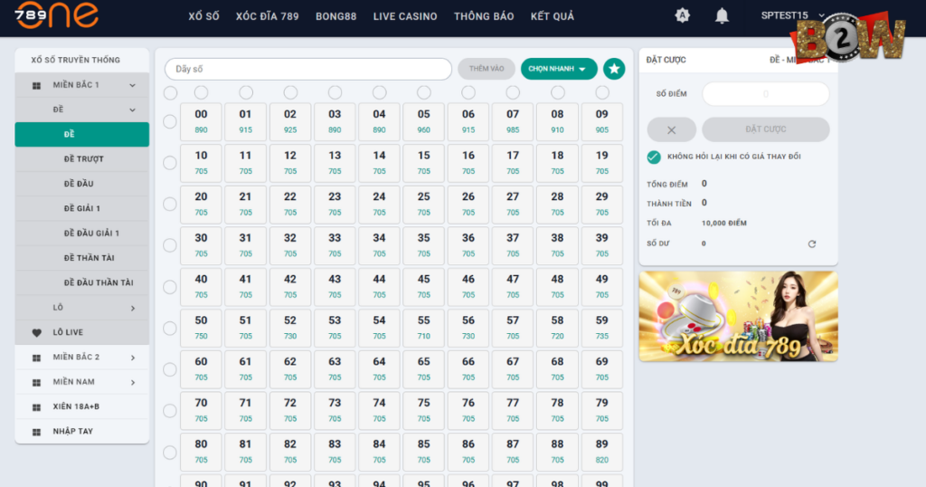
Task: Pick number 05 with odds 960
Action: pyautogui.click(x=424, y=121)
